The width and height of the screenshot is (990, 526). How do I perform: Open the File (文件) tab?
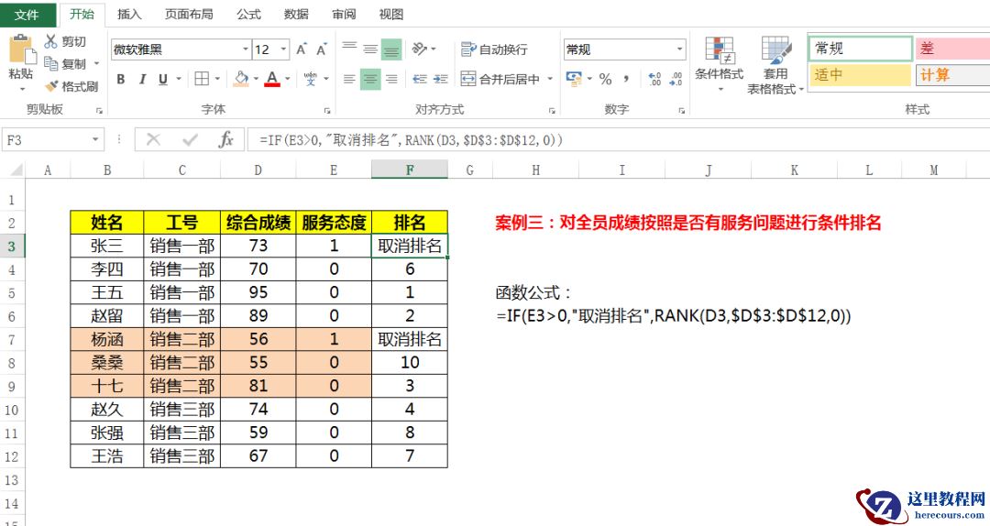27,14
